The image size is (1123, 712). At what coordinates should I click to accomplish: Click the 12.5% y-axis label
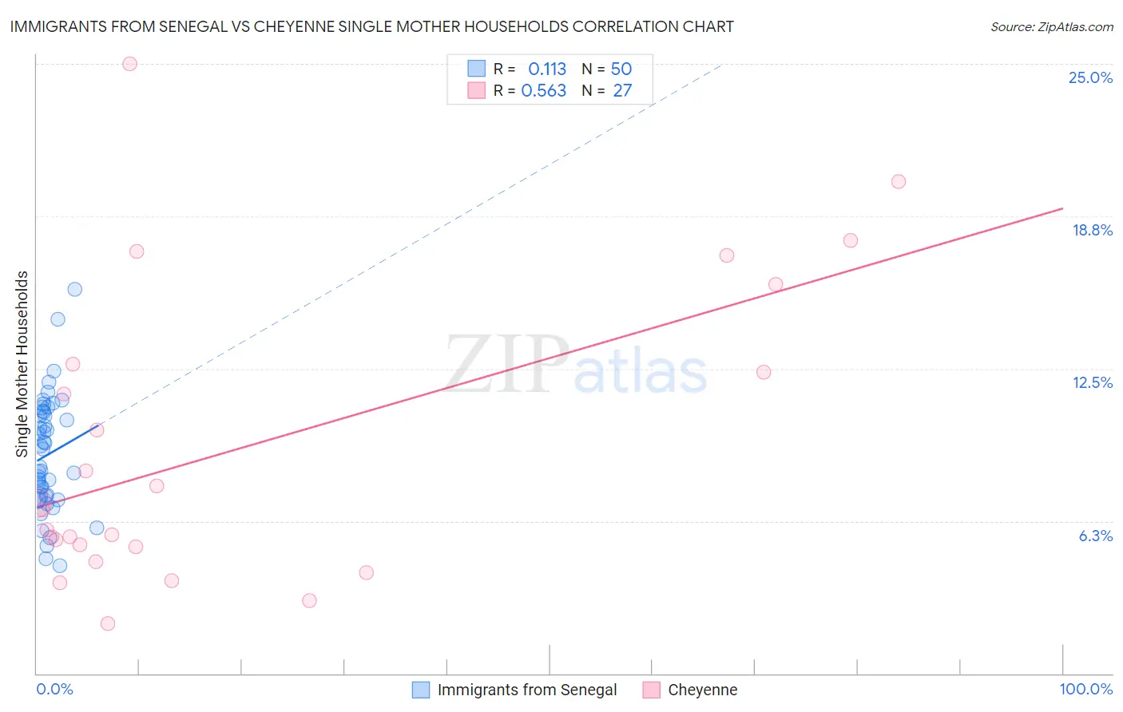(x=1092, y=382)
